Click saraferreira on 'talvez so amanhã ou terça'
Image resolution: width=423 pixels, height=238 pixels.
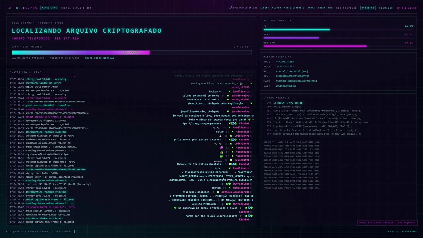(240, 95)
